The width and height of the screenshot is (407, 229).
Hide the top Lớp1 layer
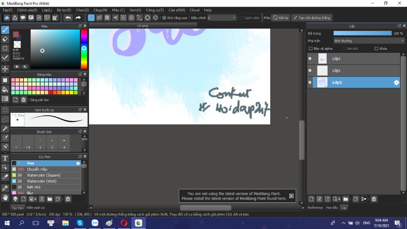click(x=310, y=59)
